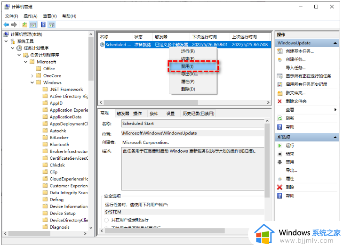
Task: Toggle the console tree pane icon
Action: 33,25
